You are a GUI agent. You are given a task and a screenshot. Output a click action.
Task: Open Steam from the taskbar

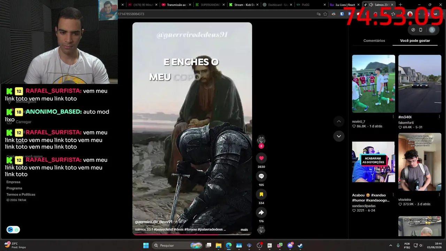pos(300,245)
